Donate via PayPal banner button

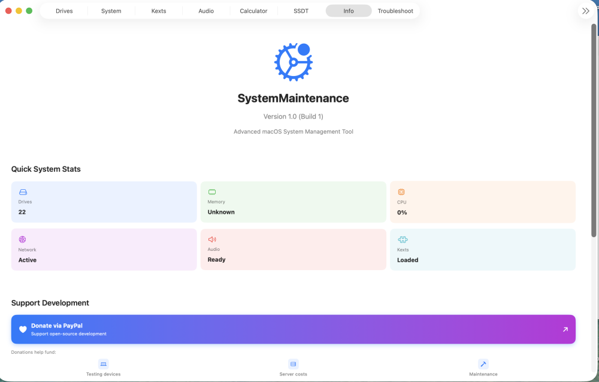(294, 329)
